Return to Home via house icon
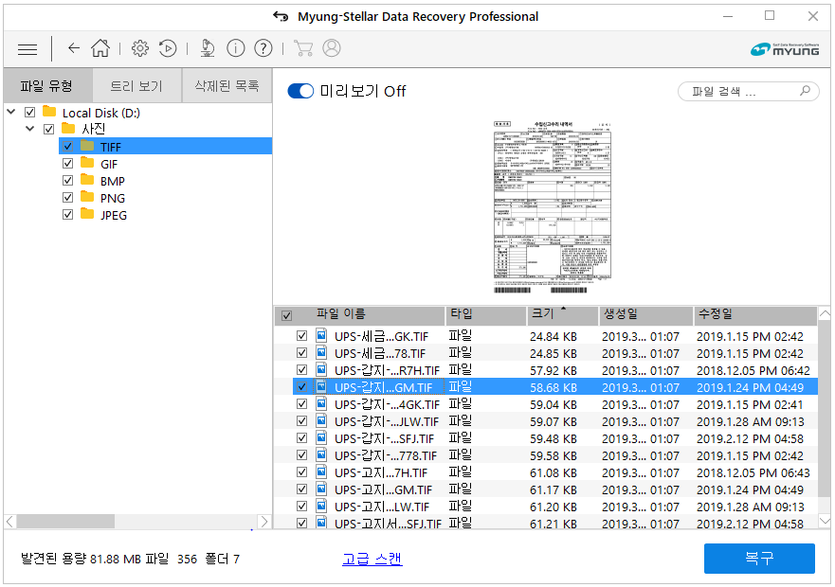 pyautogui.click(x=100, y=48)
